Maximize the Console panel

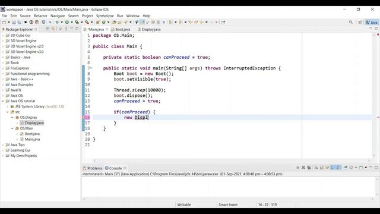click(376, 168)
